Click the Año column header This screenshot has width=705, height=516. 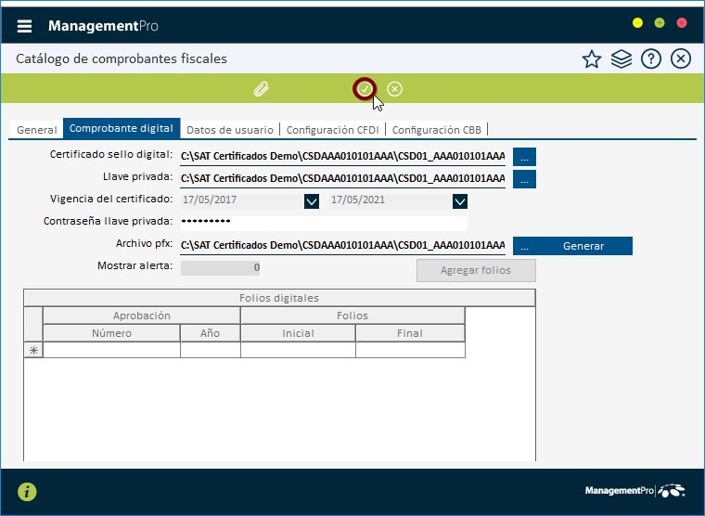210,333
